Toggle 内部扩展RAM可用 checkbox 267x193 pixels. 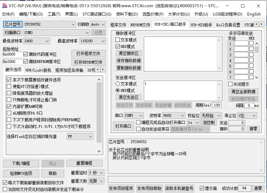point(9,106)
